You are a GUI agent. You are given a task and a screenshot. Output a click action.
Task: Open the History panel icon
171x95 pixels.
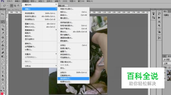(159, 13)
